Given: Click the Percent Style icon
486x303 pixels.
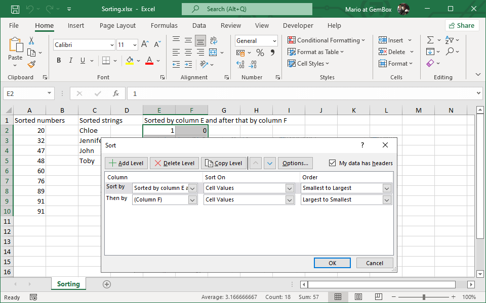Looking at the screenshot, I should (260, 53).
